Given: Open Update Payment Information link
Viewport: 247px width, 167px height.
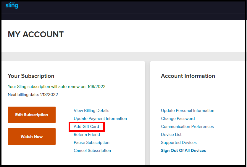Looking at the screenshot, I should coord(100,118).
